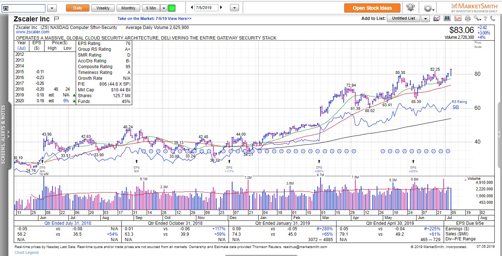This screenshot has height=256, width=502.
Task: Click the flag icon beside Zscaler Inc
Action: point(56,19)
